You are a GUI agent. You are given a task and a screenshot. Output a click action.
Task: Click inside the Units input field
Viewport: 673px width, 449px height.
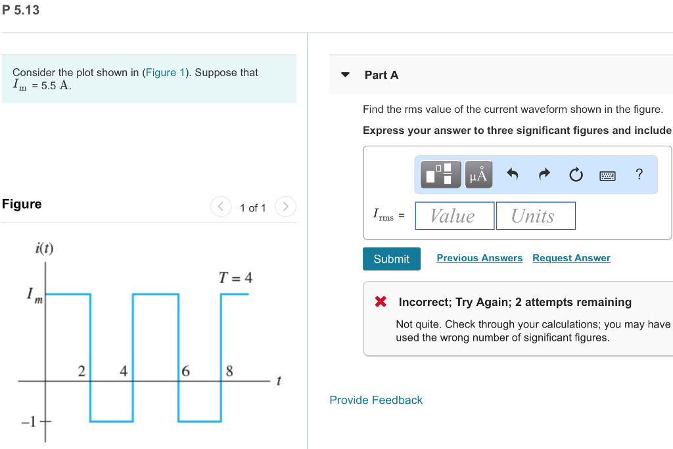536,215
